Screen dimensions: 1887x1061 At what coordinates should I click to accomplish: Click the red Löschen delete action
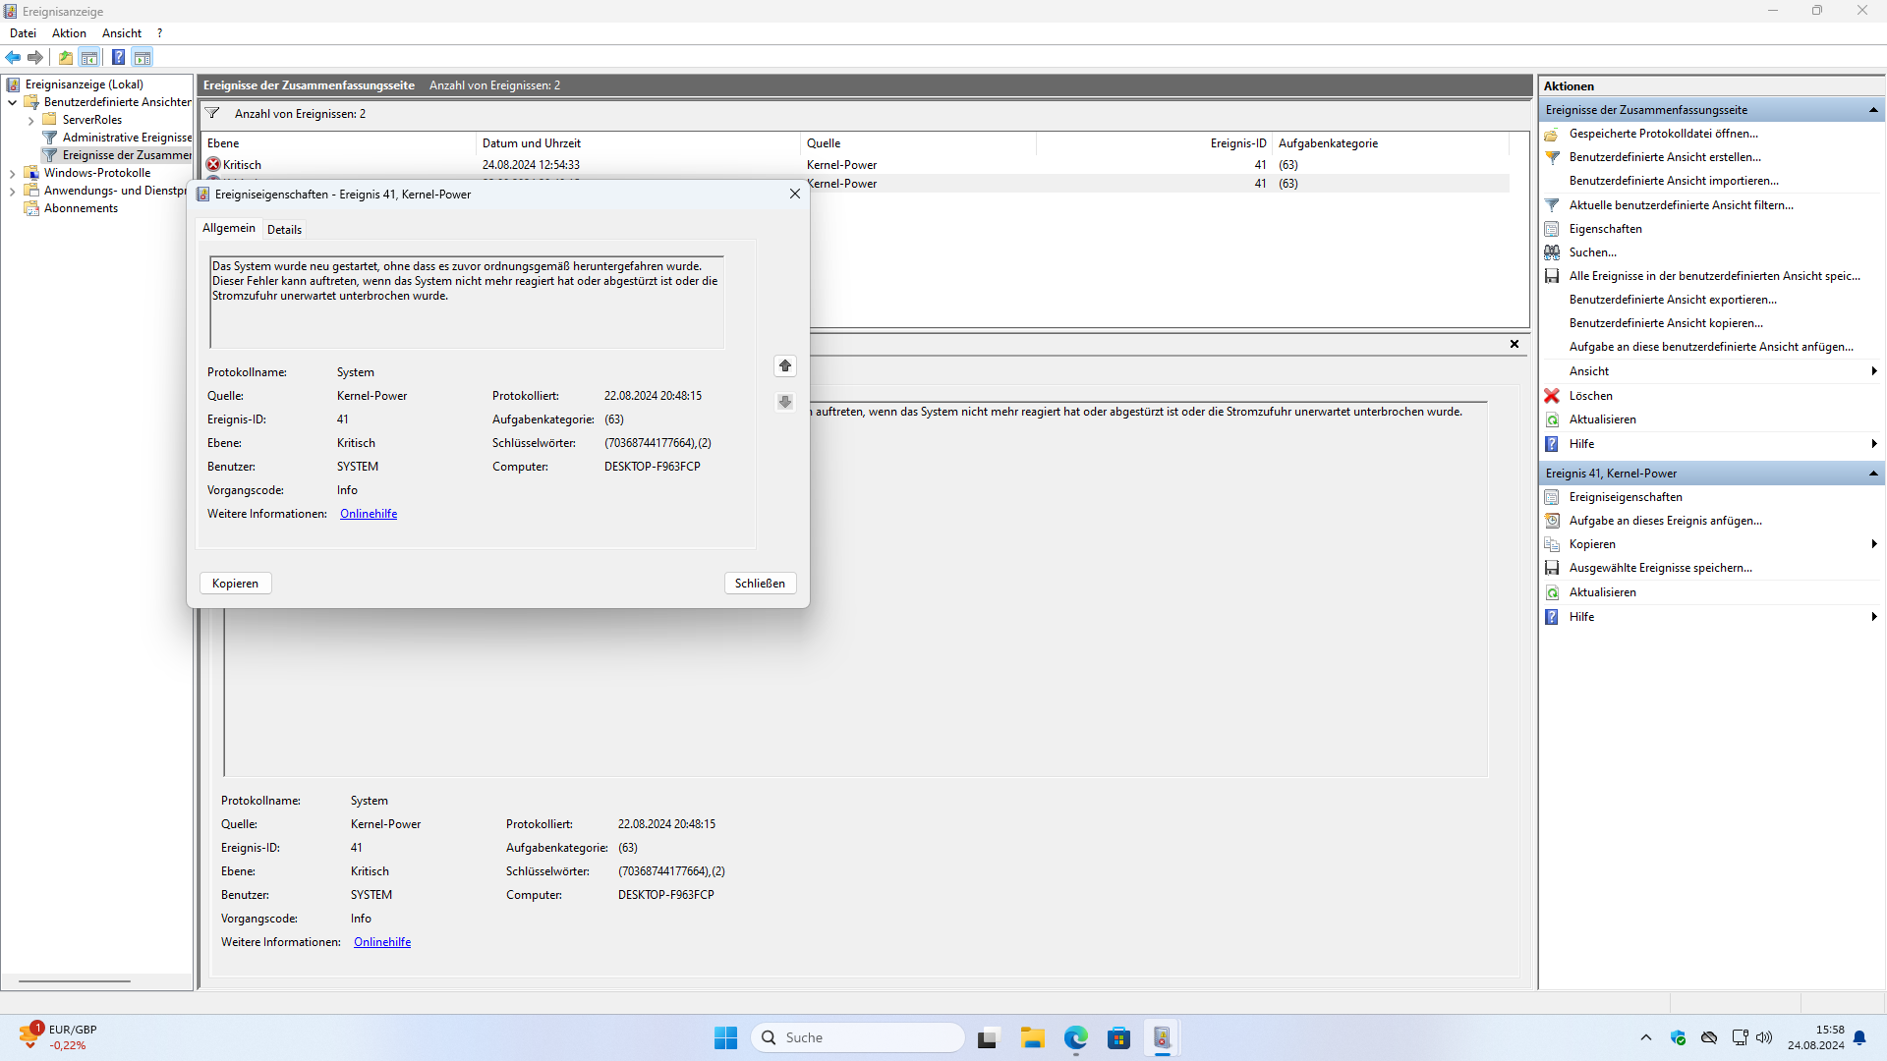(1590, 396)
